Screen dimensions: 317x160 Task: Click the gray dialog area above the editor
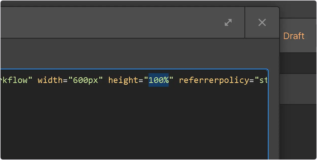pyautogui.click(x=132, y=54)
